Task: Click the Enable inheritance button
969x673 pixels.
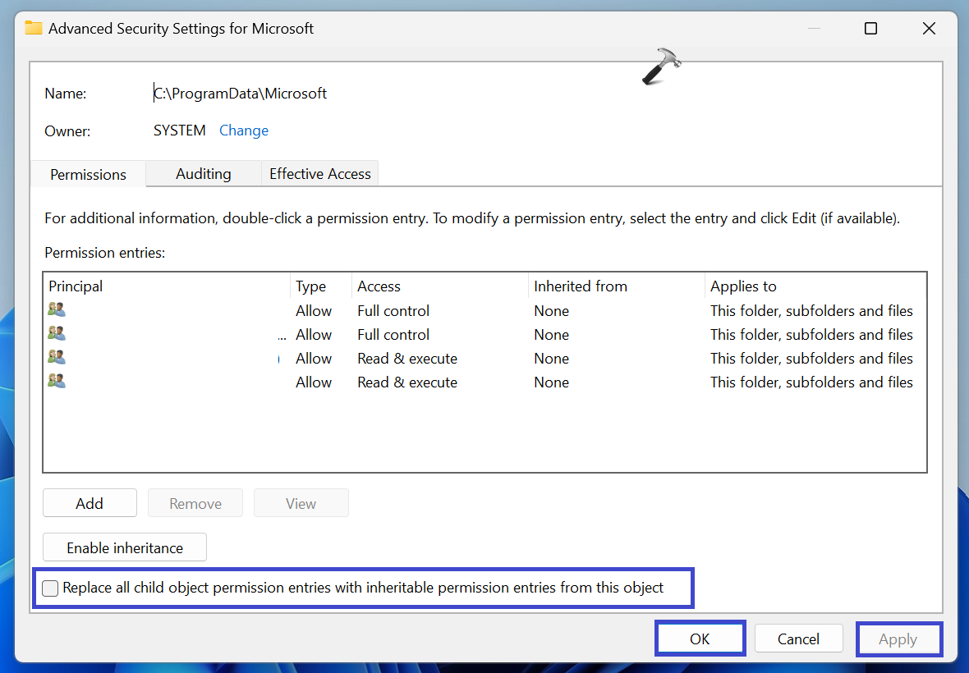Action: coord(125,547)
